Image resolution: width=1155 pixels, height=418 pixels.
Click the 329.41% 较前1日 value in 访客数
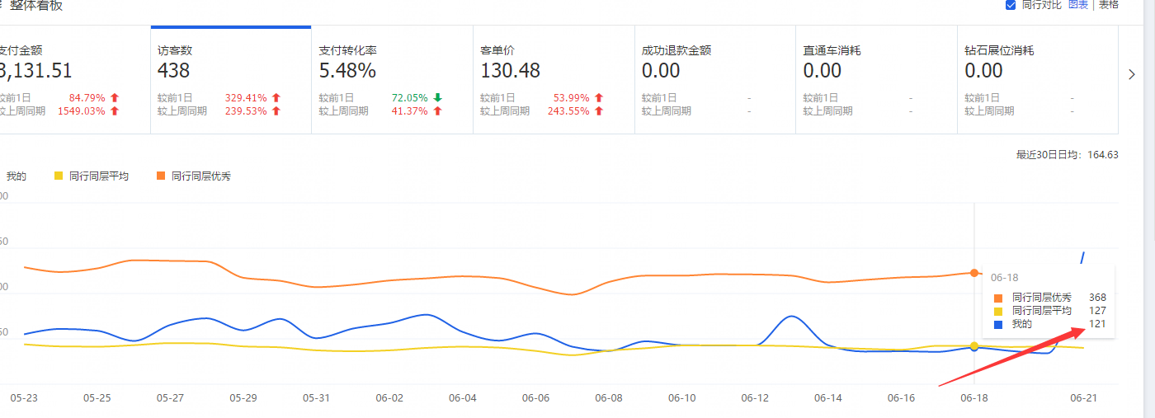coord(246,97)
